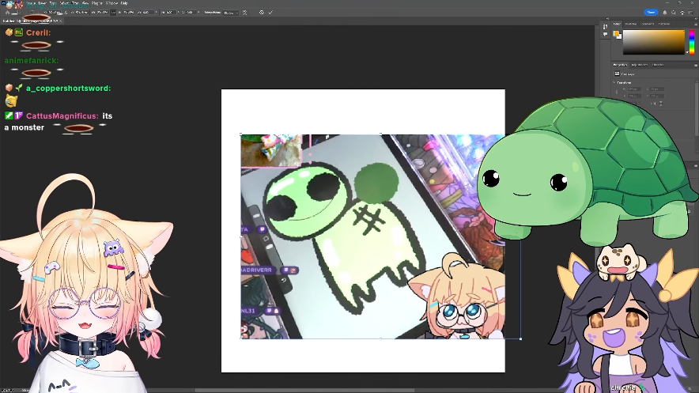Screen dimensions: 699x393
Task: Toggle the width-height link in Properties Transform
Action: (617, 93)
